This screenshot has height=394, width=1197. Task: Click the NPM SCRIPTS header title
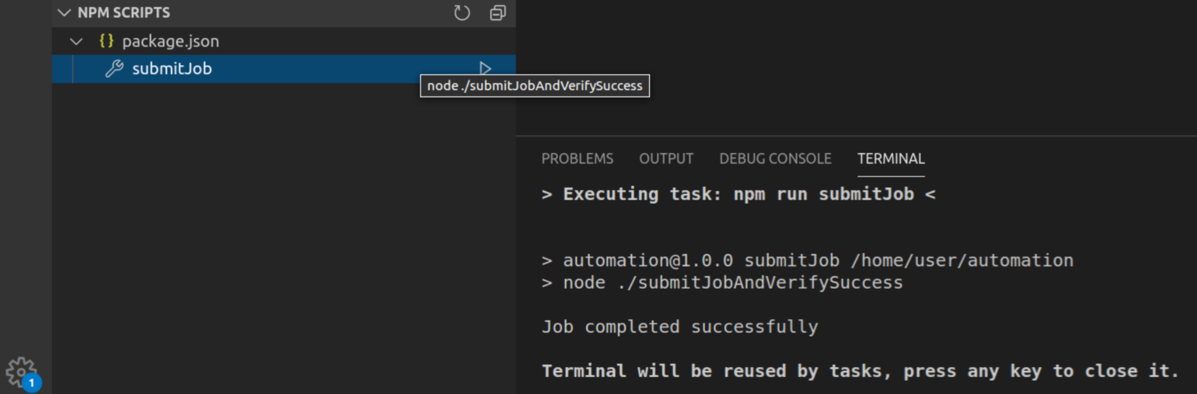(x=124, y=13)
